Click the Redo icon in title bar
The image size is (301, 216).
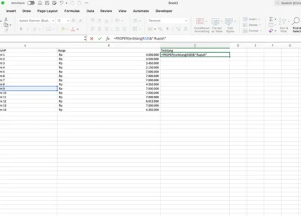coord(72,3)
